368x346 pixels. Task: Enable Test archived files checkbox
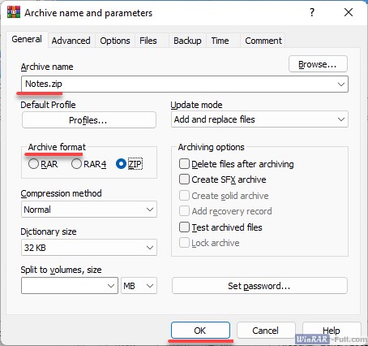220,227
